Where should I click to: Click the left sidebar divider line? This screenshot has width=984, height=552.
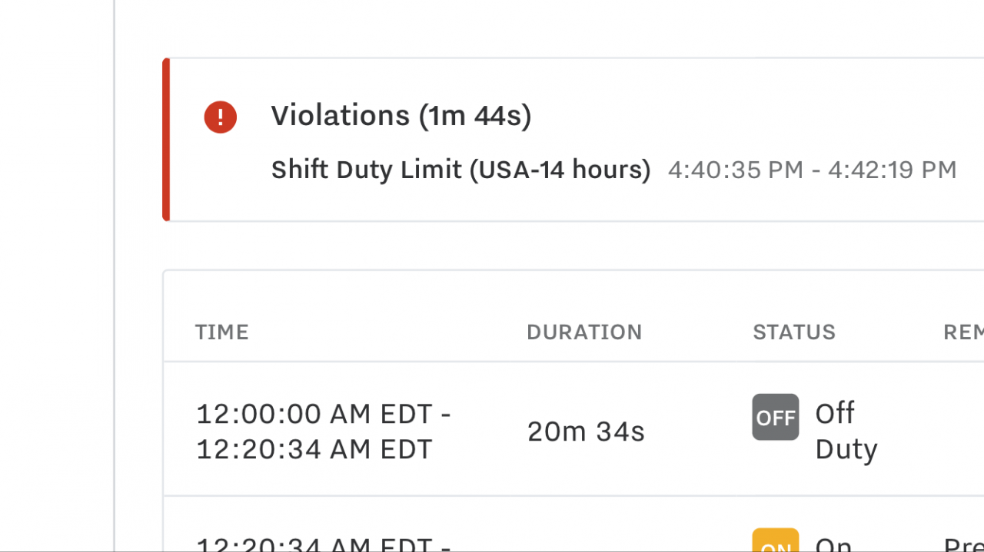click(115, 276)
